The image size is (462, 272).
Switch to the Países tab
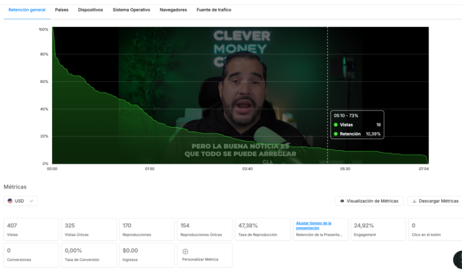(62, 10)
